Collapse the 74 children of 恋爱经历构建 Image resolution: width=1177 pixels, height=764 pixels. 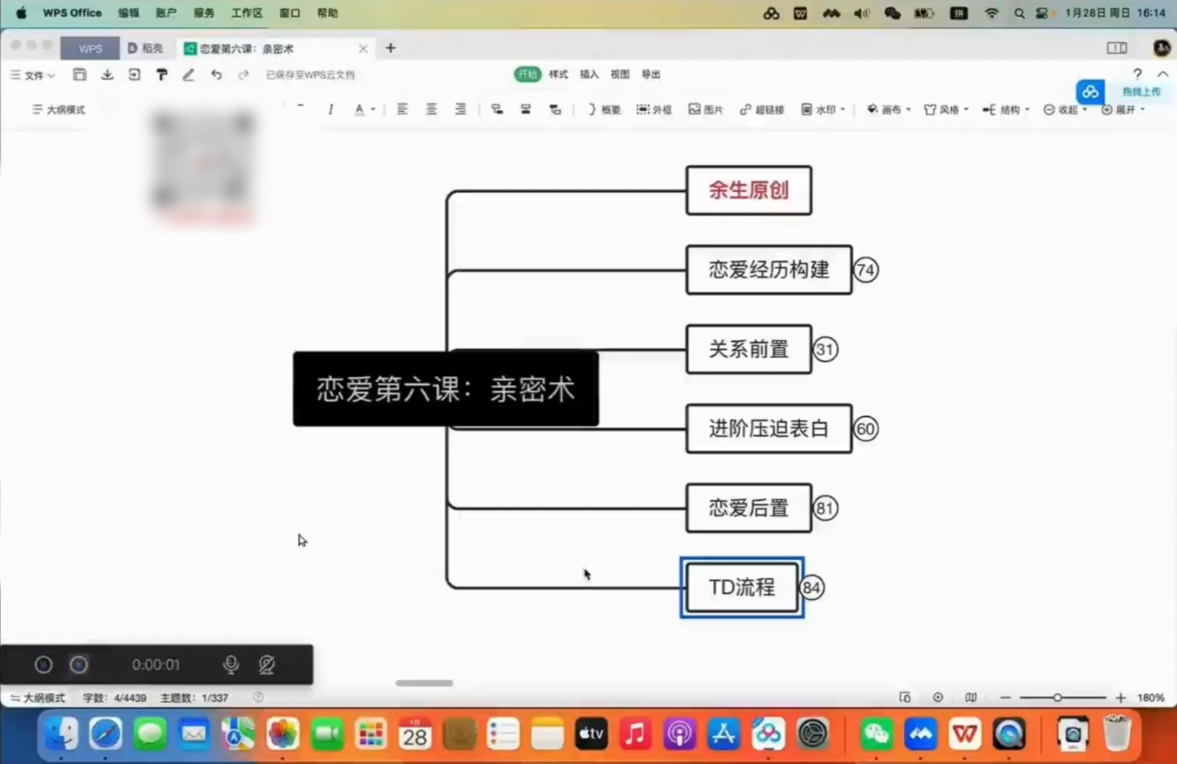[x=865, y=270]
